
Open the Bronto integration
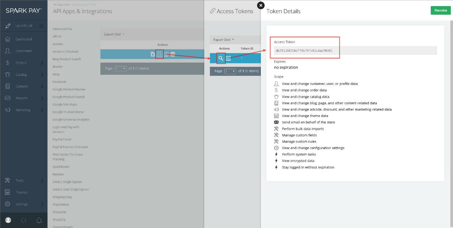click(57, 67)
